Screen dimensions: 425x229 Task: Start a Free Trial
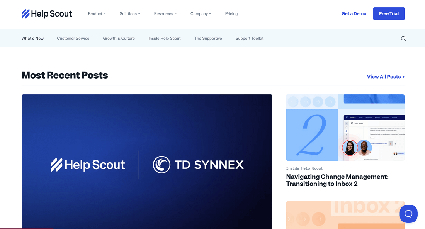tap(389, 13)
